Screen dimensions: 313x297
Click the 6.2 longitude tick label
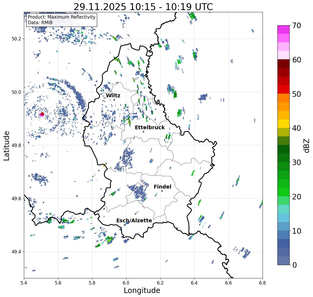160,283
